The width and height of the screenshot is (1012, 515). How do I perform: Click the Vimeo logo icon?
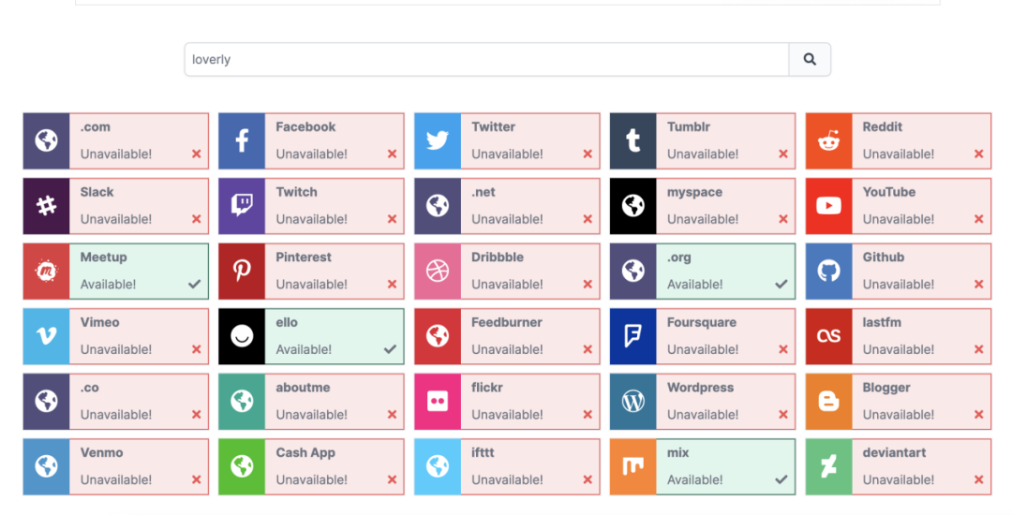tap(46, 336)
